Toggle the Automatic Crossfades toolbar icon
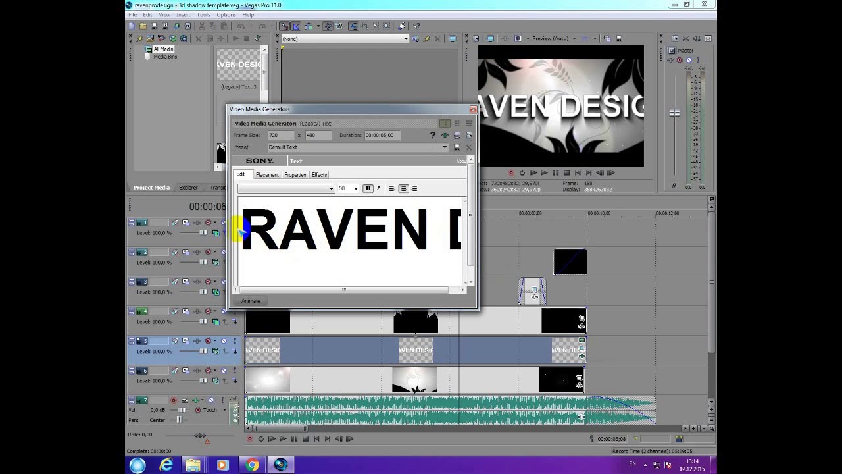The width and height of the screenshot is (842, 474). (x=297, y=26)
